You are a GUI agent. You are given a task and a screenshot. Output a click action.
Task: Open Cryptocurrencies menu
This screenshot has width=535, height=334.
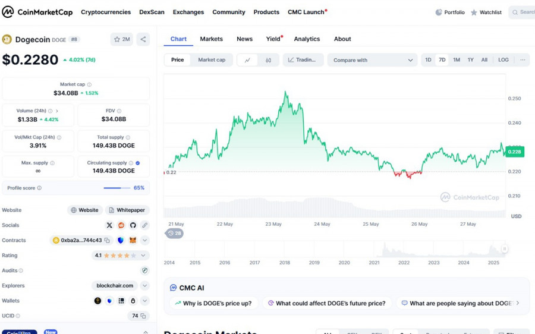tap(106, 12)
